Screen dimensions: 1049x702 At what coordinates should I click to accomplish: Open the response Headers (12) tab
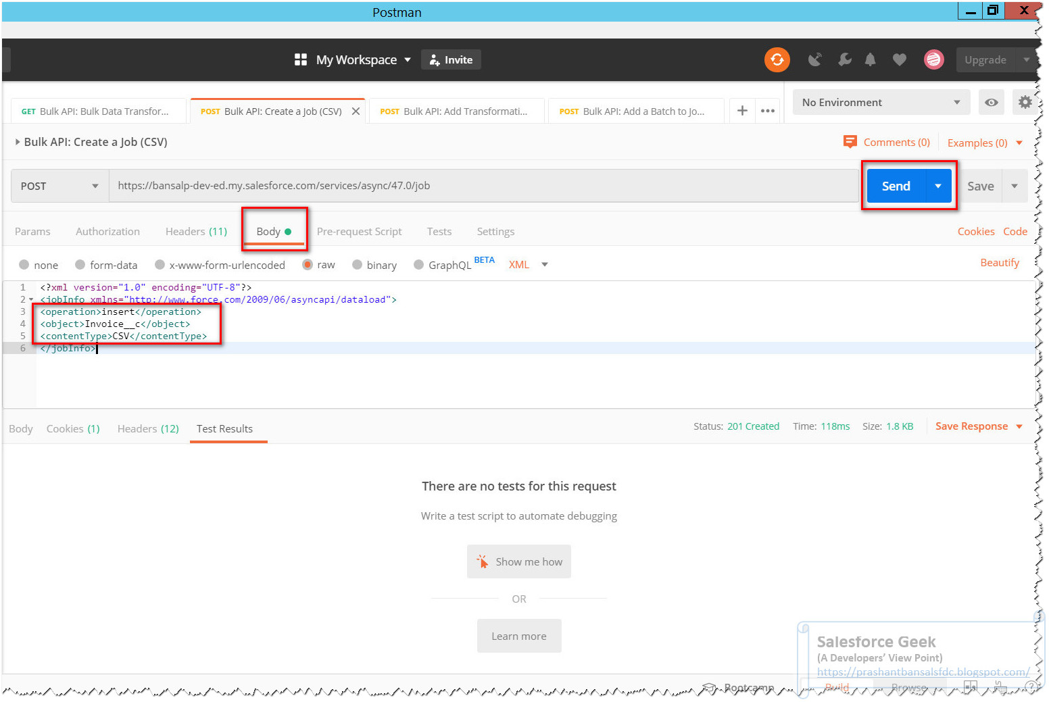(x=148, y=429)
